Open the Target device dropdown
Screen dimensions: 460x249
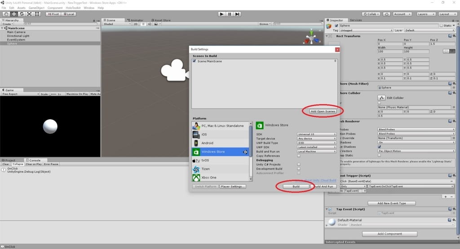[x=317, y=139]
